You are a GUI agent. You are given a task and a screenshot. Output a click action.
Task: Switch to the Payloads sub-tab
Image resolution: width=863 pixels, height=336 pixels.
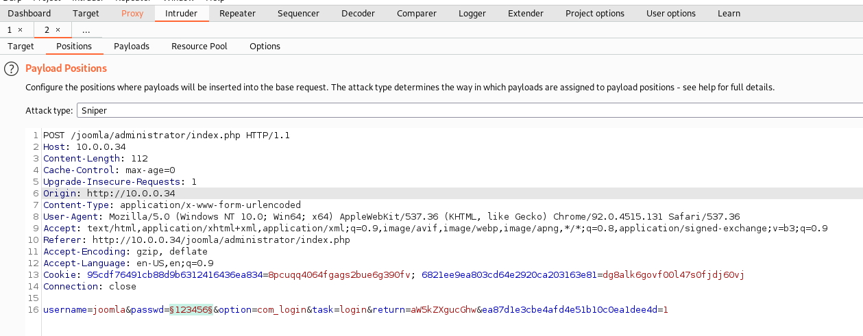click(132, 47)
